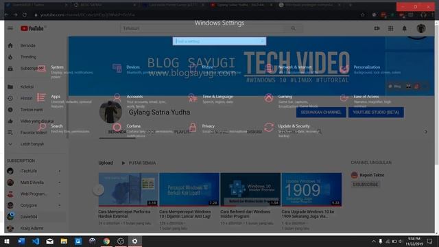Open the Action Center notification icon
The width and height of the screenshot is (439, 247).
click(x=430, y=241)
